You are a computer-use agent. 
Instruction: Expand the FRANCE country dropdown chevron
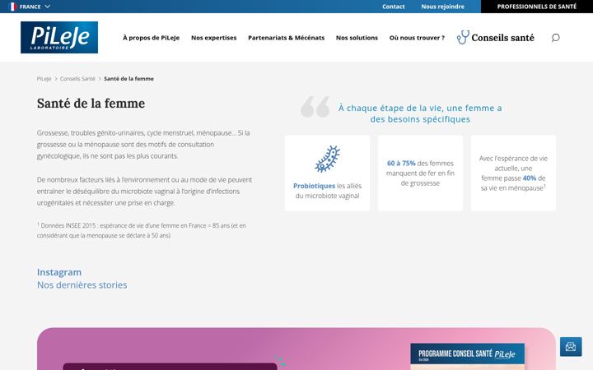(x=47, y=7)
